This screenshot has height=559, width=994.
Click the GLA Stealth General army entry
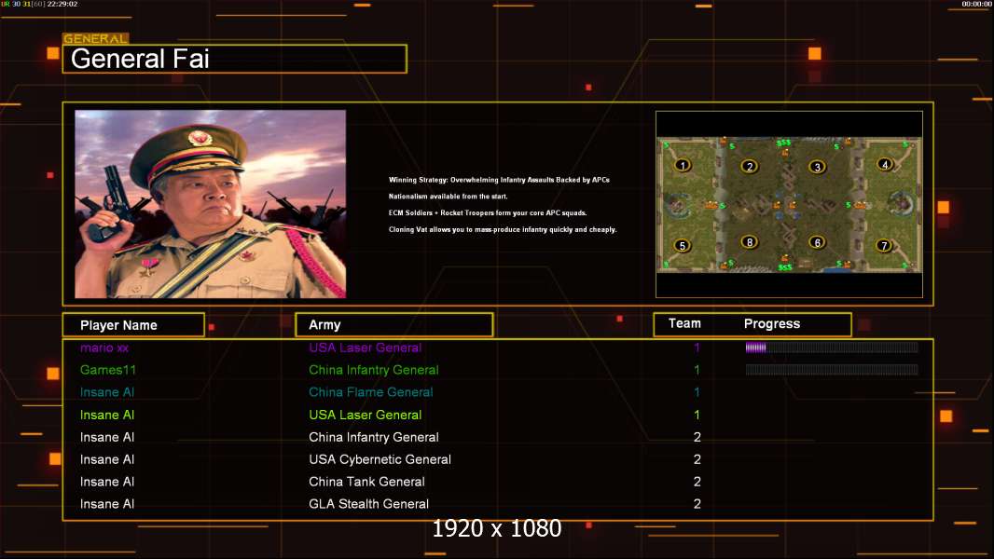(x=368, y=504)
